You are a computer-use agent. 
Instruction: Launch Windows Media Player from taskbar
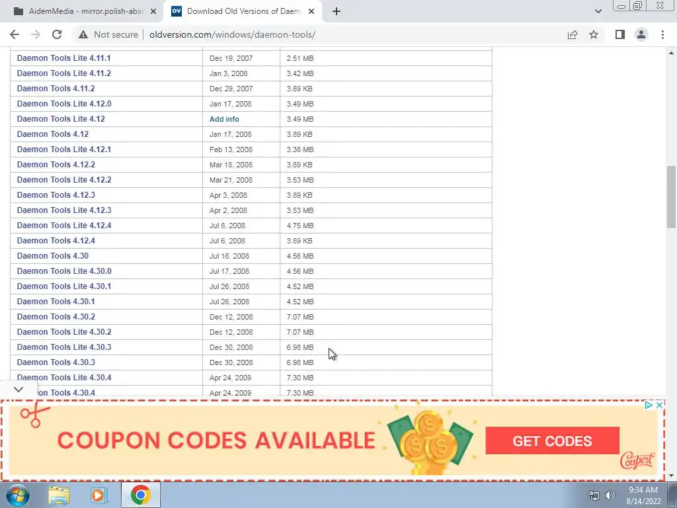pos(99,495)
